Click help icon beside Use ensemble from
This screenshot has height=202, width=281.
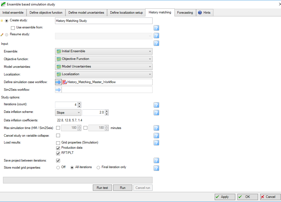(x=156, y=28)
